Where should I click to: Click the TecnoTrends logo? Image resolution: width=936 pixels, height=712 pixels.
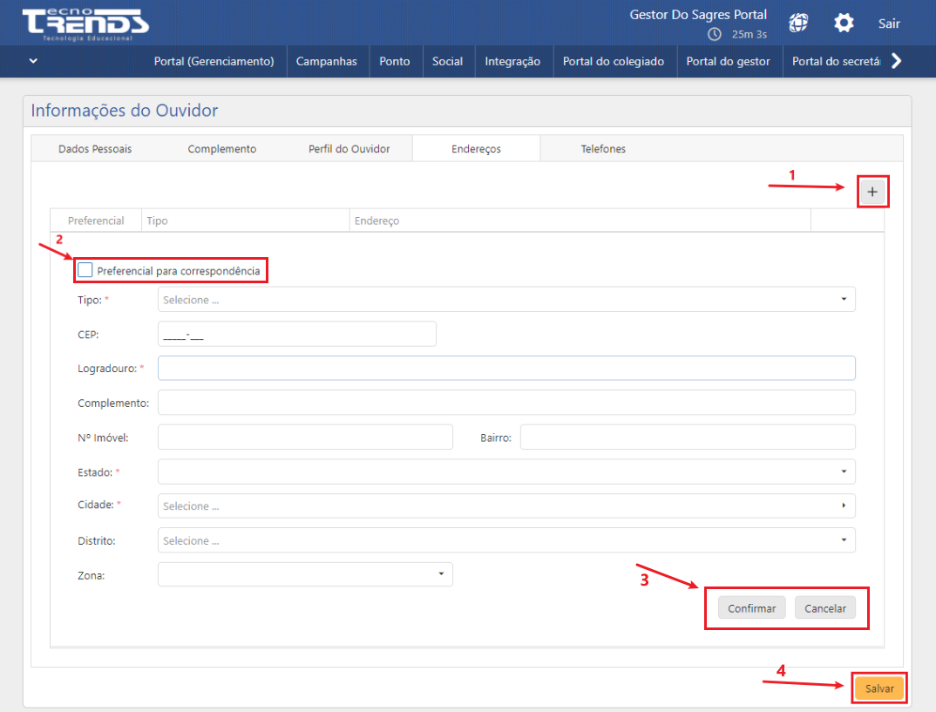point(85,24)
